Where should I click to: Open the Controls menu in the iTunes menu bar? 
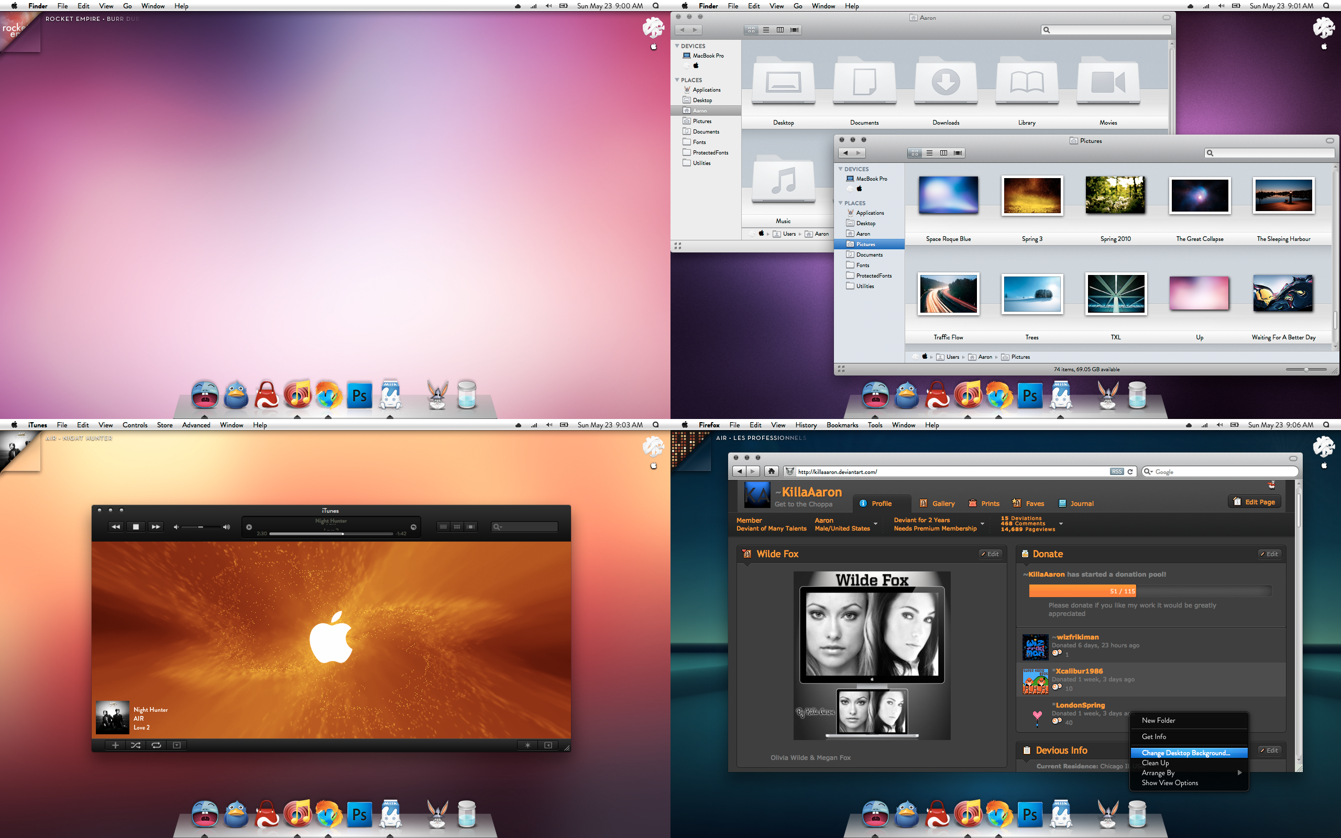click(135, 425)
